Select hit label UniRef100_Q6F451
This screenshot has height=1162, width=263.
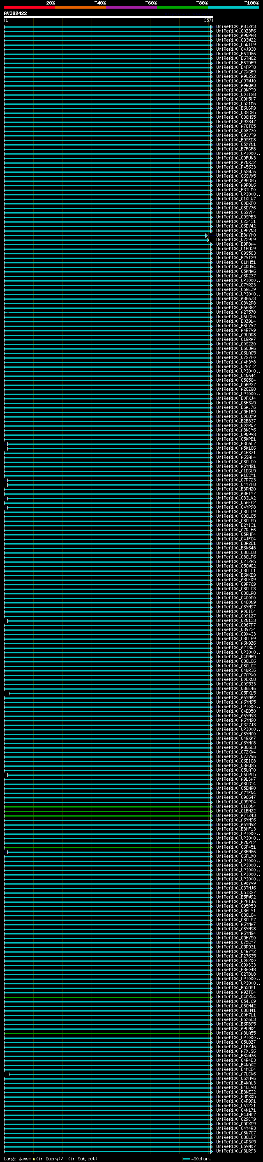236,847
